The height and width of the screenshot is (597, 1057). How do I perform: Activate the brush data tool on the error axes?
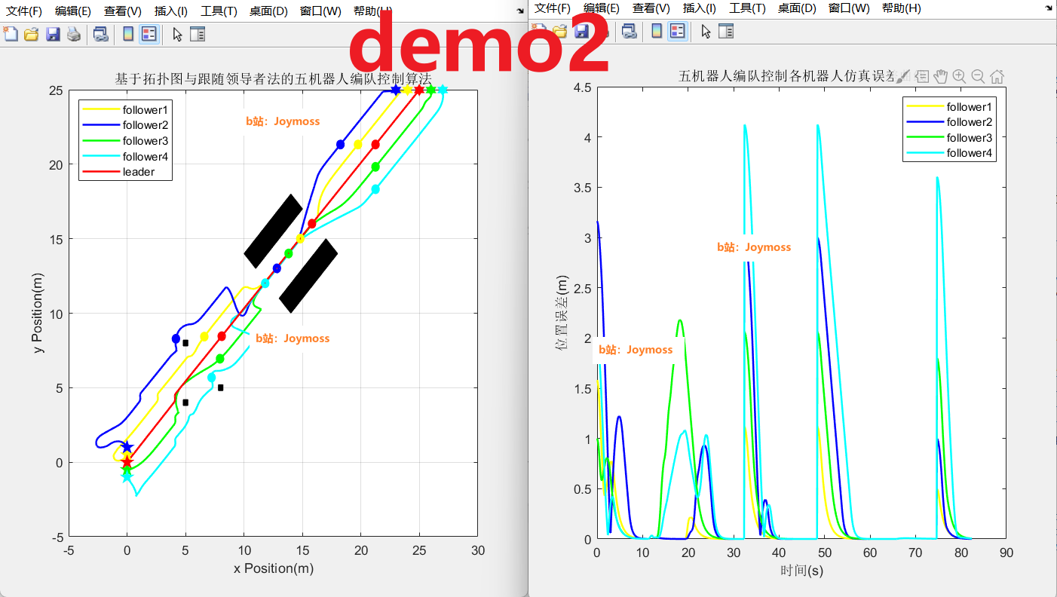(x=903, y=76)
